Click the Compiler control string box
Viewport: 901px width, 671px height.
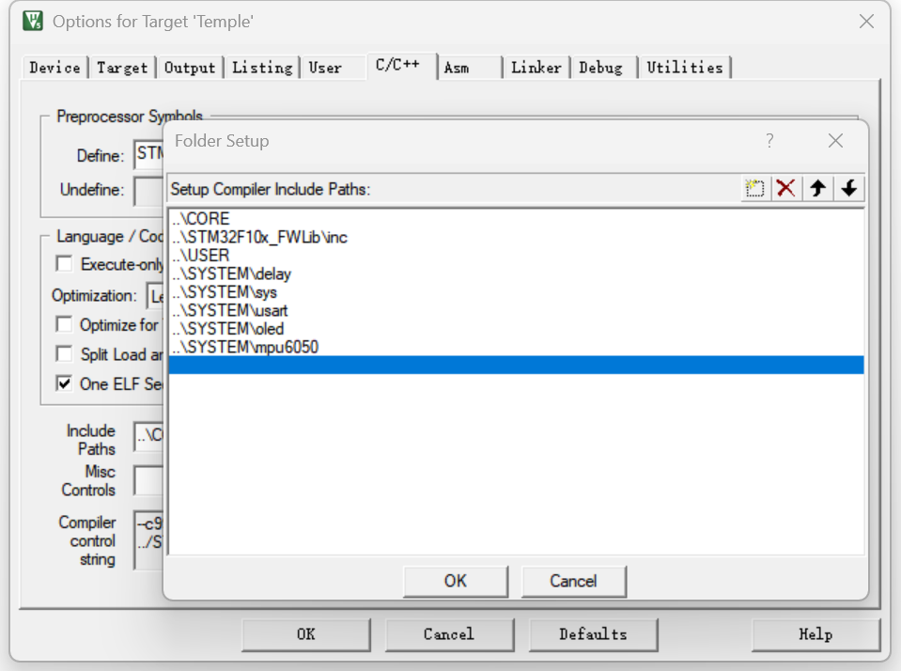148,540
